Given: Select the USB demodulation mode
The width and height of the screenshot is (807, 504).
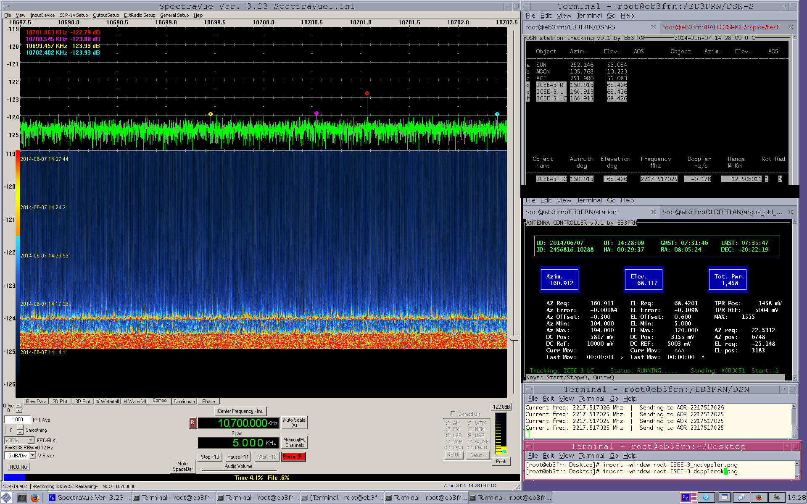Looking at the screenshot, I should [x=470, y=436].
